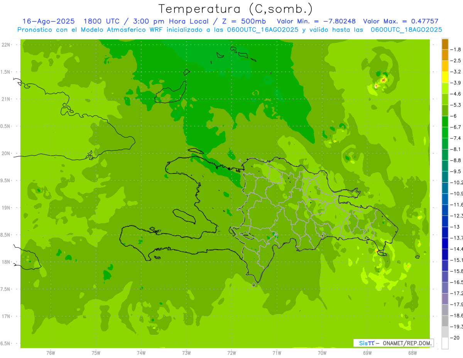
Task: Click the '-20' colorbar label
Action: [x=455, y=338]
